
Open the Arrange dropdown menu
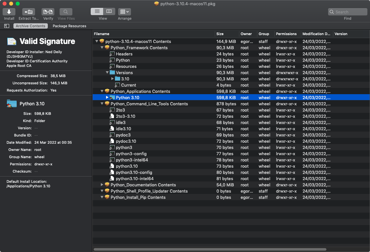pos(124,12)
